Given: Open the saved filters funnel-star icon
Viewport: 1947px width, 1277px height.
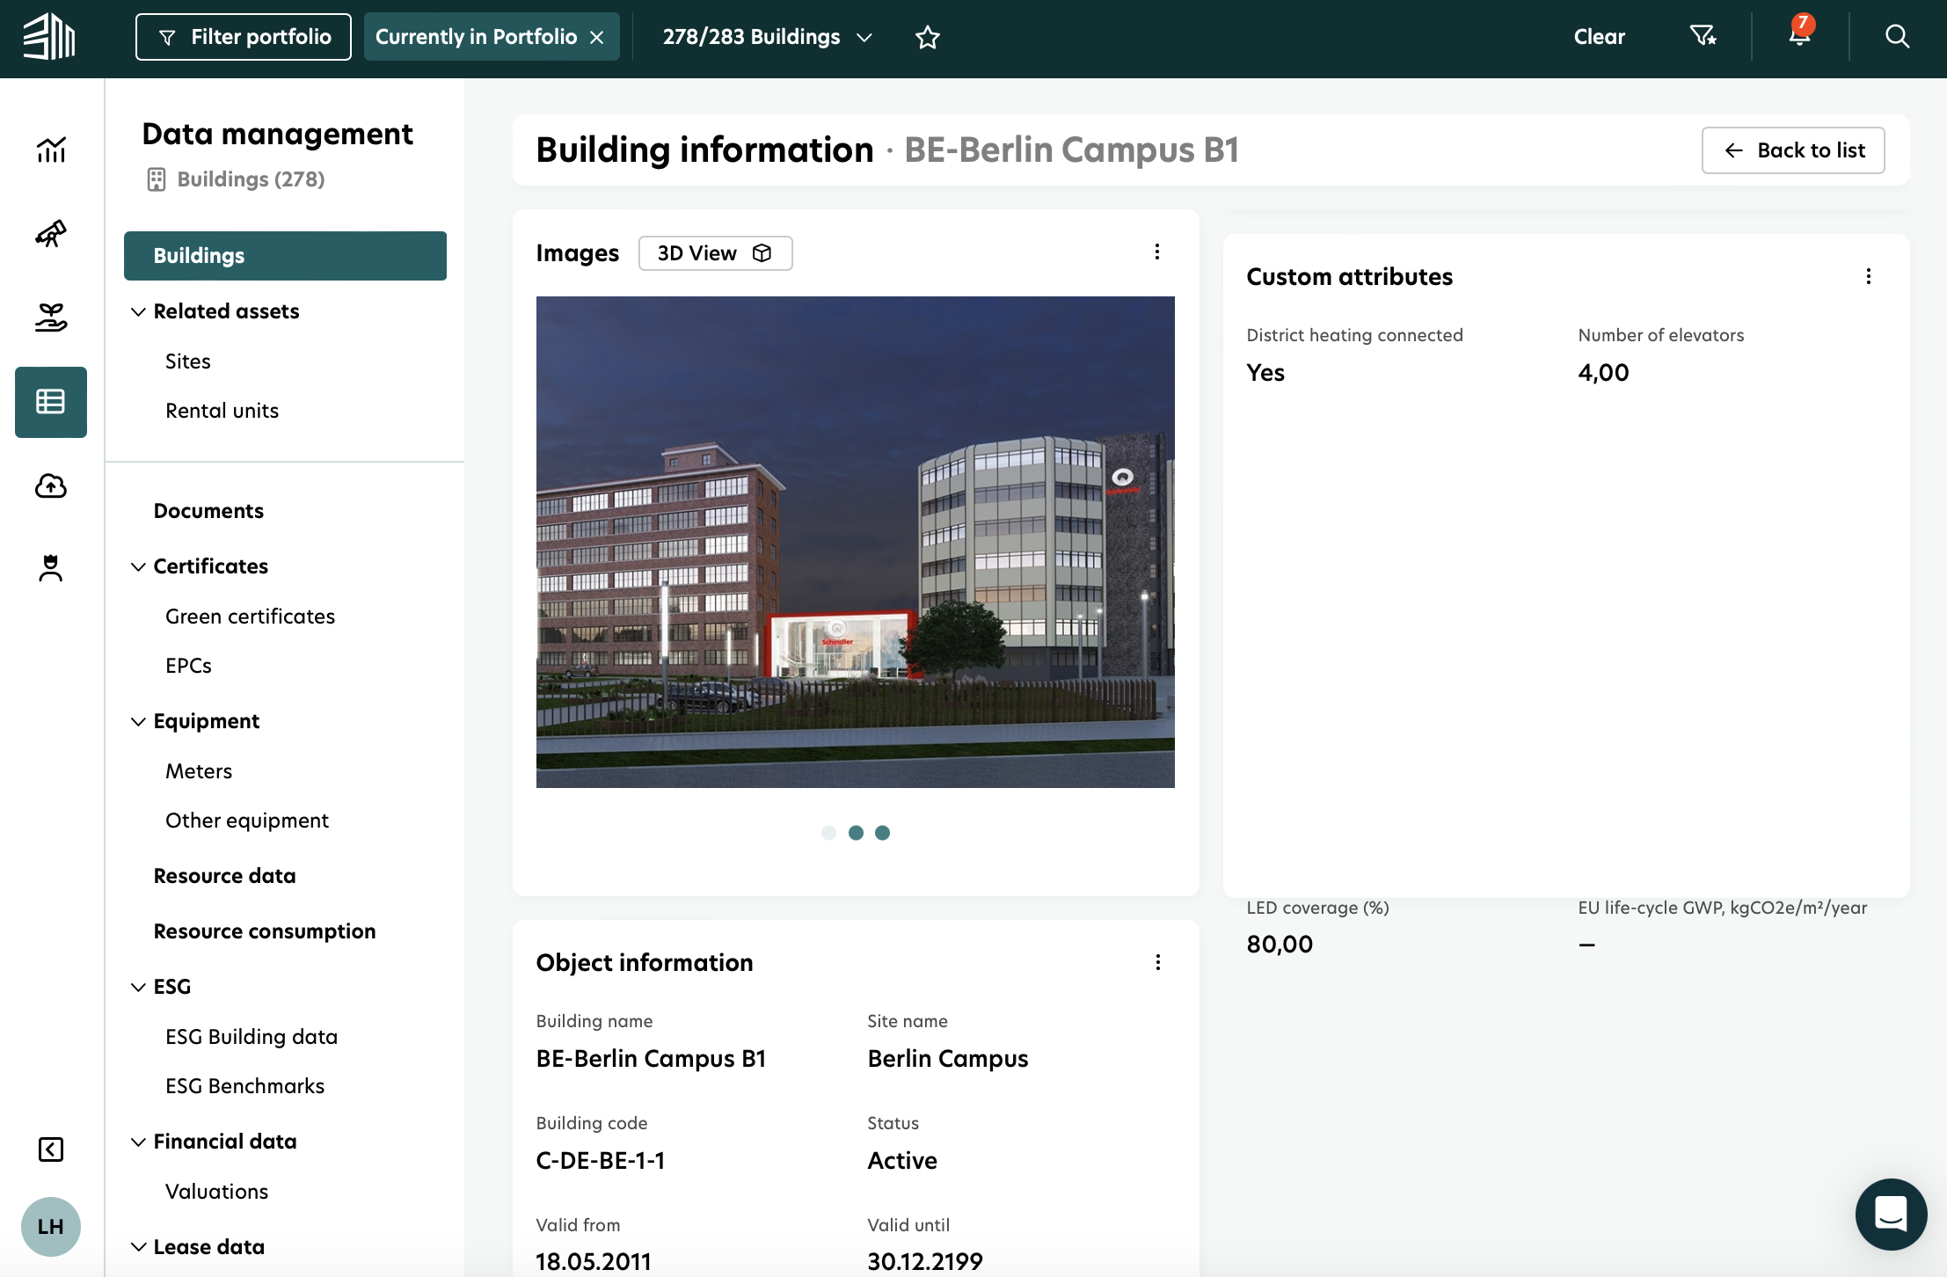Looking at the screenshot, I should [x=1703, y=36].
